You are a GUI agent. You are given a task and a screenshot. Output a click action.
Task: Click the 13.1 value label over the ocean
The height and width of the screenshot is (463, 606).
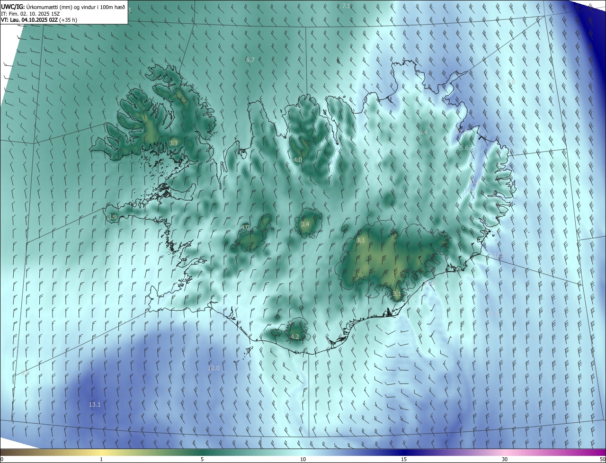tap(95, 404)
